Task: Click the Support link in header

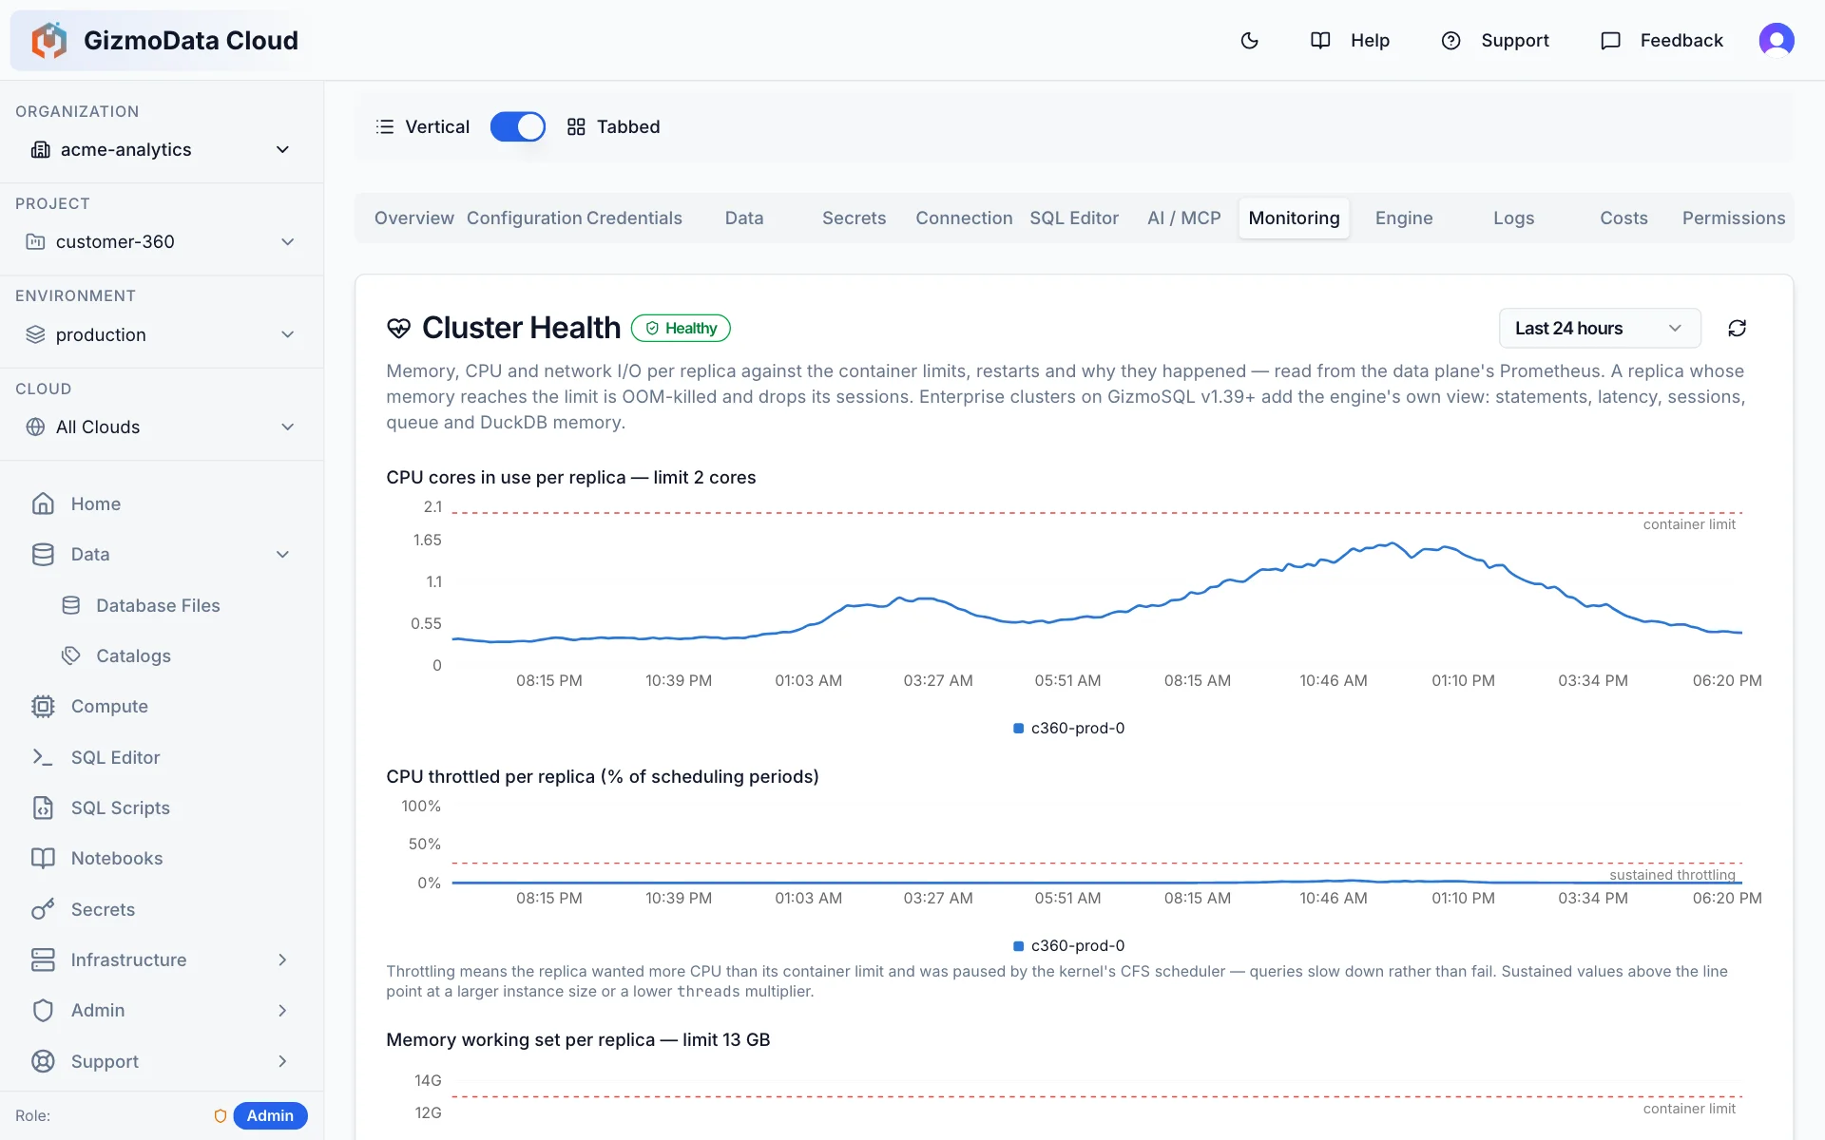Action: pyautogui.click(x=1495, y=40)
